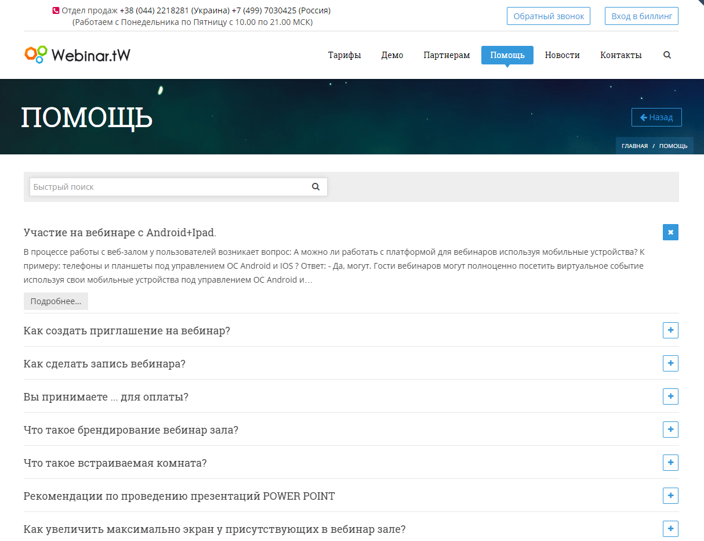Click the ГЛАВНАЯ breadcrumb link

click(634, 146)
